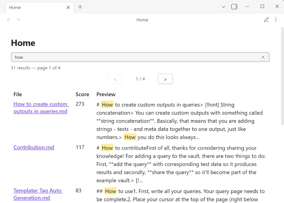Clear the search field with X
The height and width of the screenshot is (203, 284).
click(263, 57)
